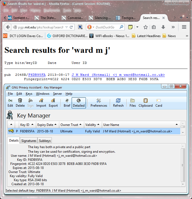Click the key details vertical scrollbar
The image size is (192, 199).
click(183, 165)
